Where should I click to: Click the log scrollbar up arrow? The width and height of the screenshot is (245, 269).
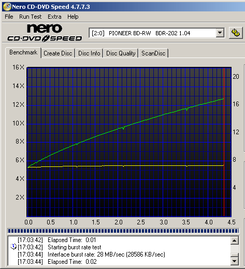(x=235, y=240)
